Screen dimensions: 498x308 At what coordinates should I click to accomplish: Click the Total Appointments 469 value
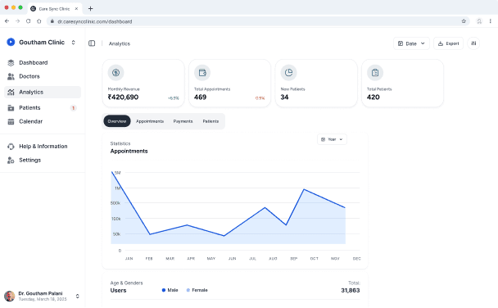pos(201,97)
